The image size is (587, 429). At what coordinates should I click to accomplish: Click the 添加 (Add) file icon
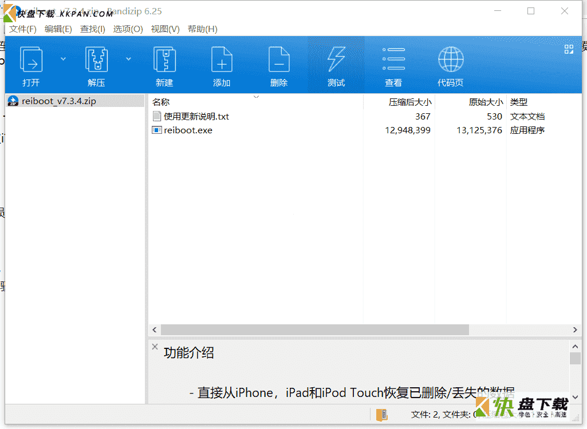coord(222,59)
